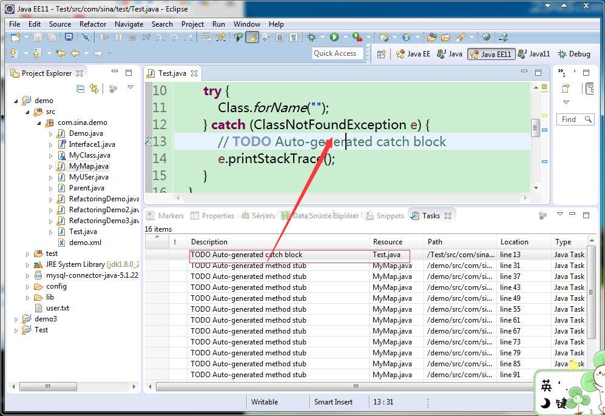Click the Project Explorer horizontal scrollbar thumb
The image size is (605, 416).
(48, 386)
